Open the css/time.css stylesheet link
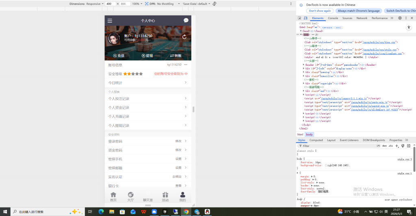This screenshot has width=416, height=216. click(x=379, y=42)
